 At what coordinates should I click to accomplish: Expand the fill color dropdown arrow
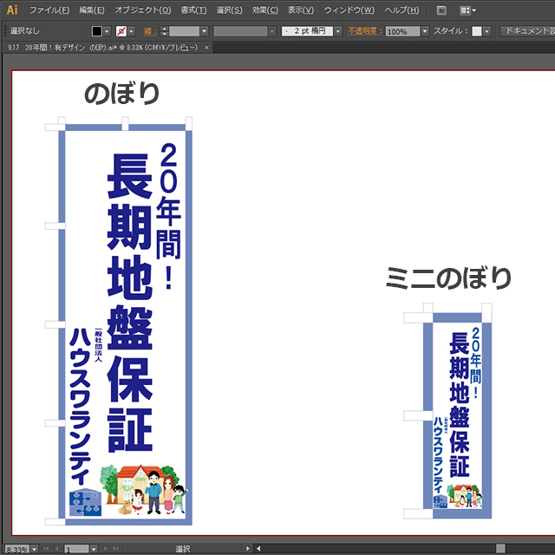coord(107,31)
